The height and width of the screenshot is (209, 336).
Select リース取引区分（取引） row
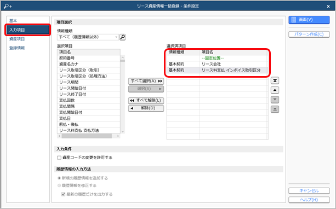tap(88, 70)
